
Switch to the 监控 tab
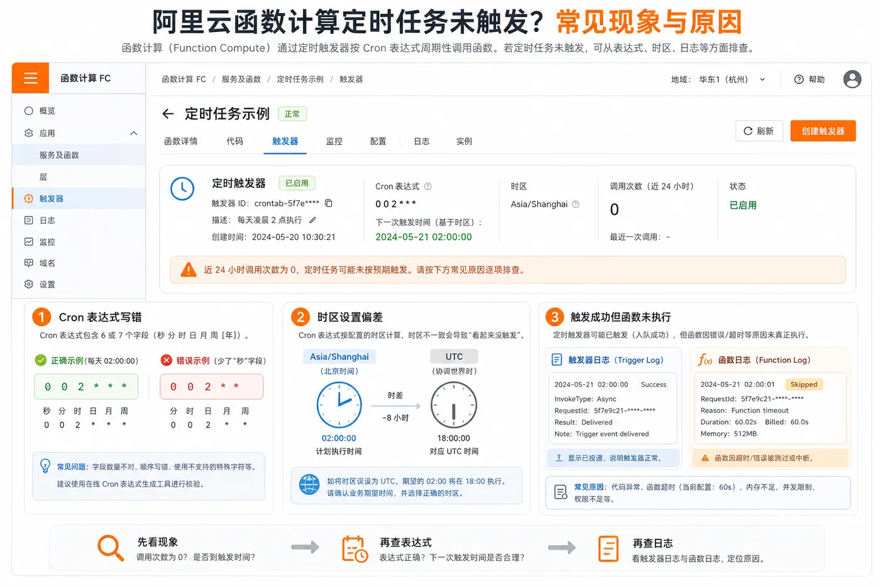(334, 141)
